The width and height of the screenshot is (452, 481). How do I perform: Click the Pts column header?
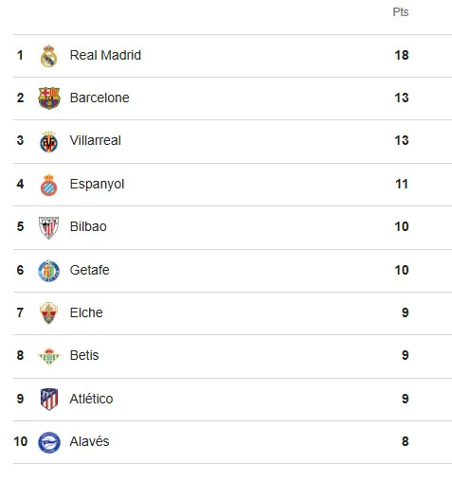click(401, 12)
